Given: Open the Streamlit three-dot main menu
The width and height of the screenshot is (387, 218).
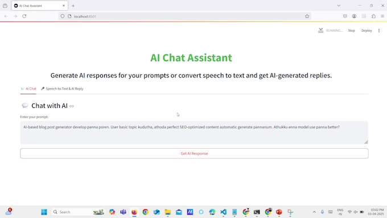Looking at the screenshot, I should click(379, 31).
